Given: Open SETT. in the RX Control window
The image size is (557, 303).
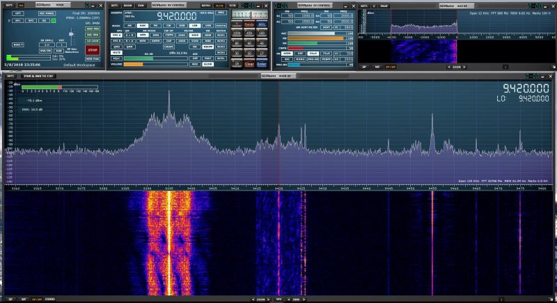Looking at the screenshot, I should point(114,6).
